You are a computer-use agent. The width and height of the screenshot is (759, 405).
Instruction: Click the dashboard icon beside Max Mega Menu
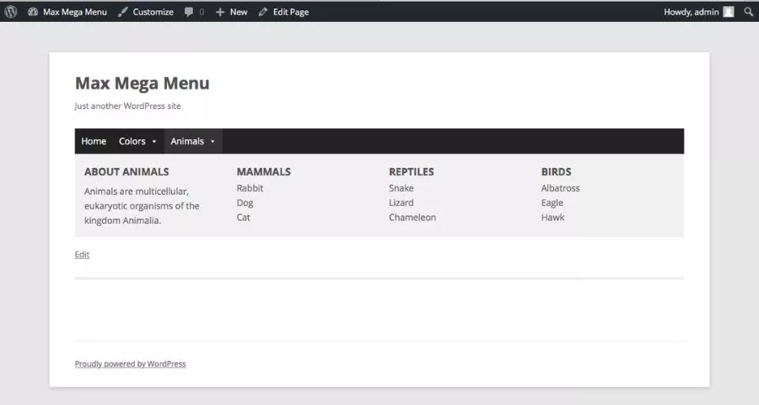pyautogui.click(x=33, y=12)
